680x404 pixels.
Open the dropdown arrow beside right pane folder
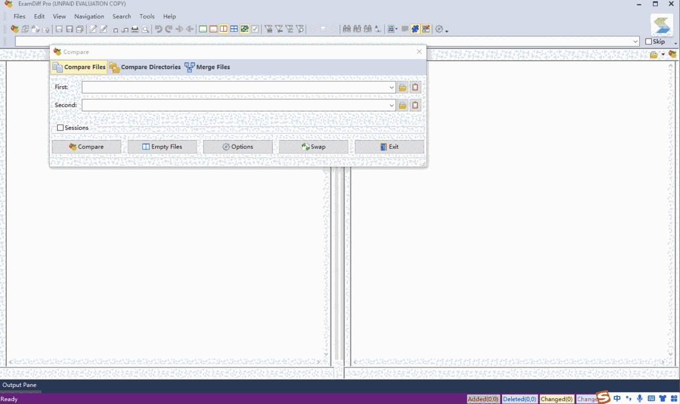(662, 54)
